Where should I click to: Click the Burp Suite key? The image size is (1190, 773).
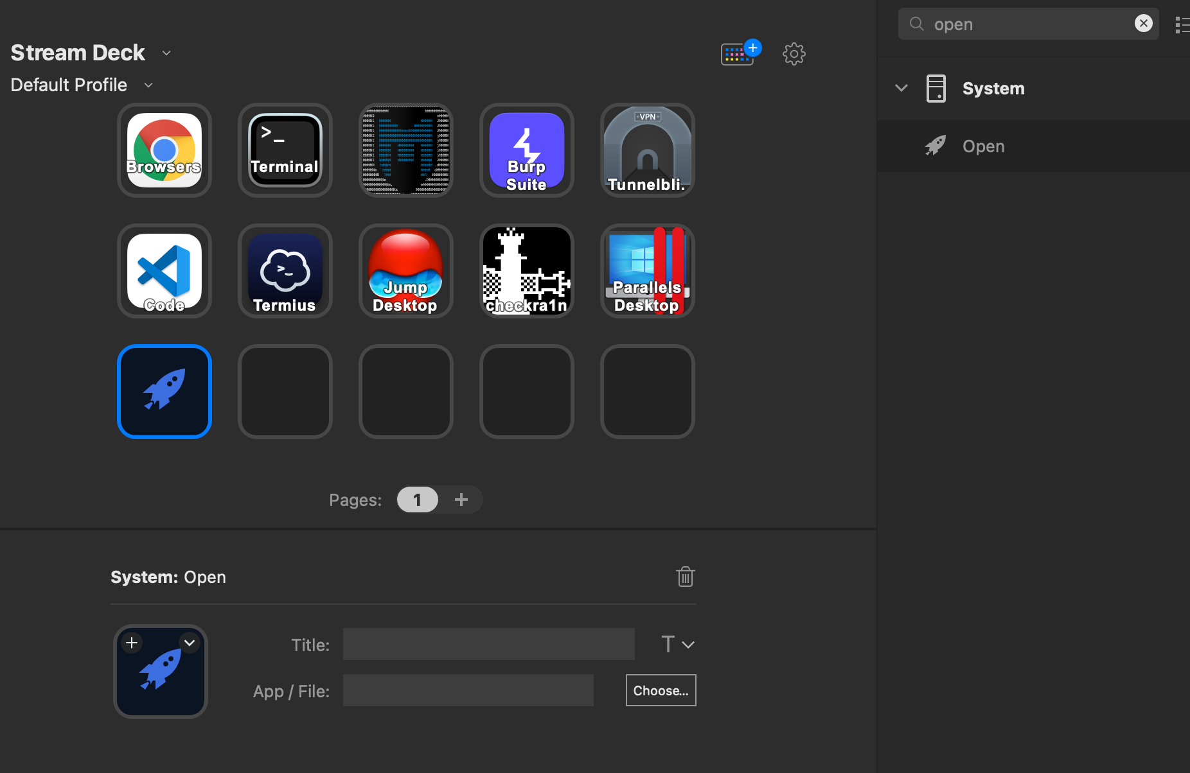[527, 150]
